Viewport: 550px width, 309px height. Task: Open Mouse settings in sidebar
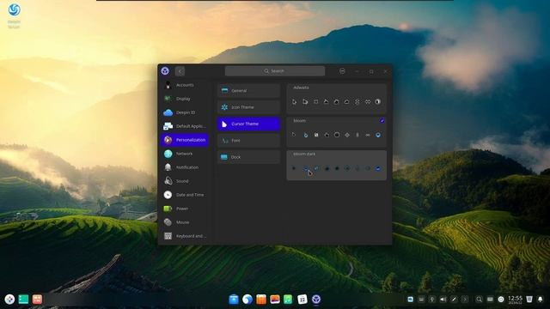(185, 222)
